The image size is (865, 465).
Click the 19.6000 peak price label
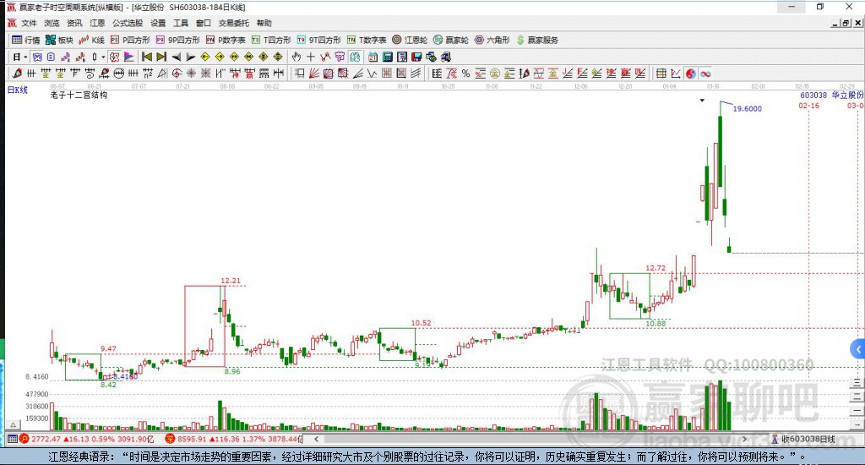point(748,109)
